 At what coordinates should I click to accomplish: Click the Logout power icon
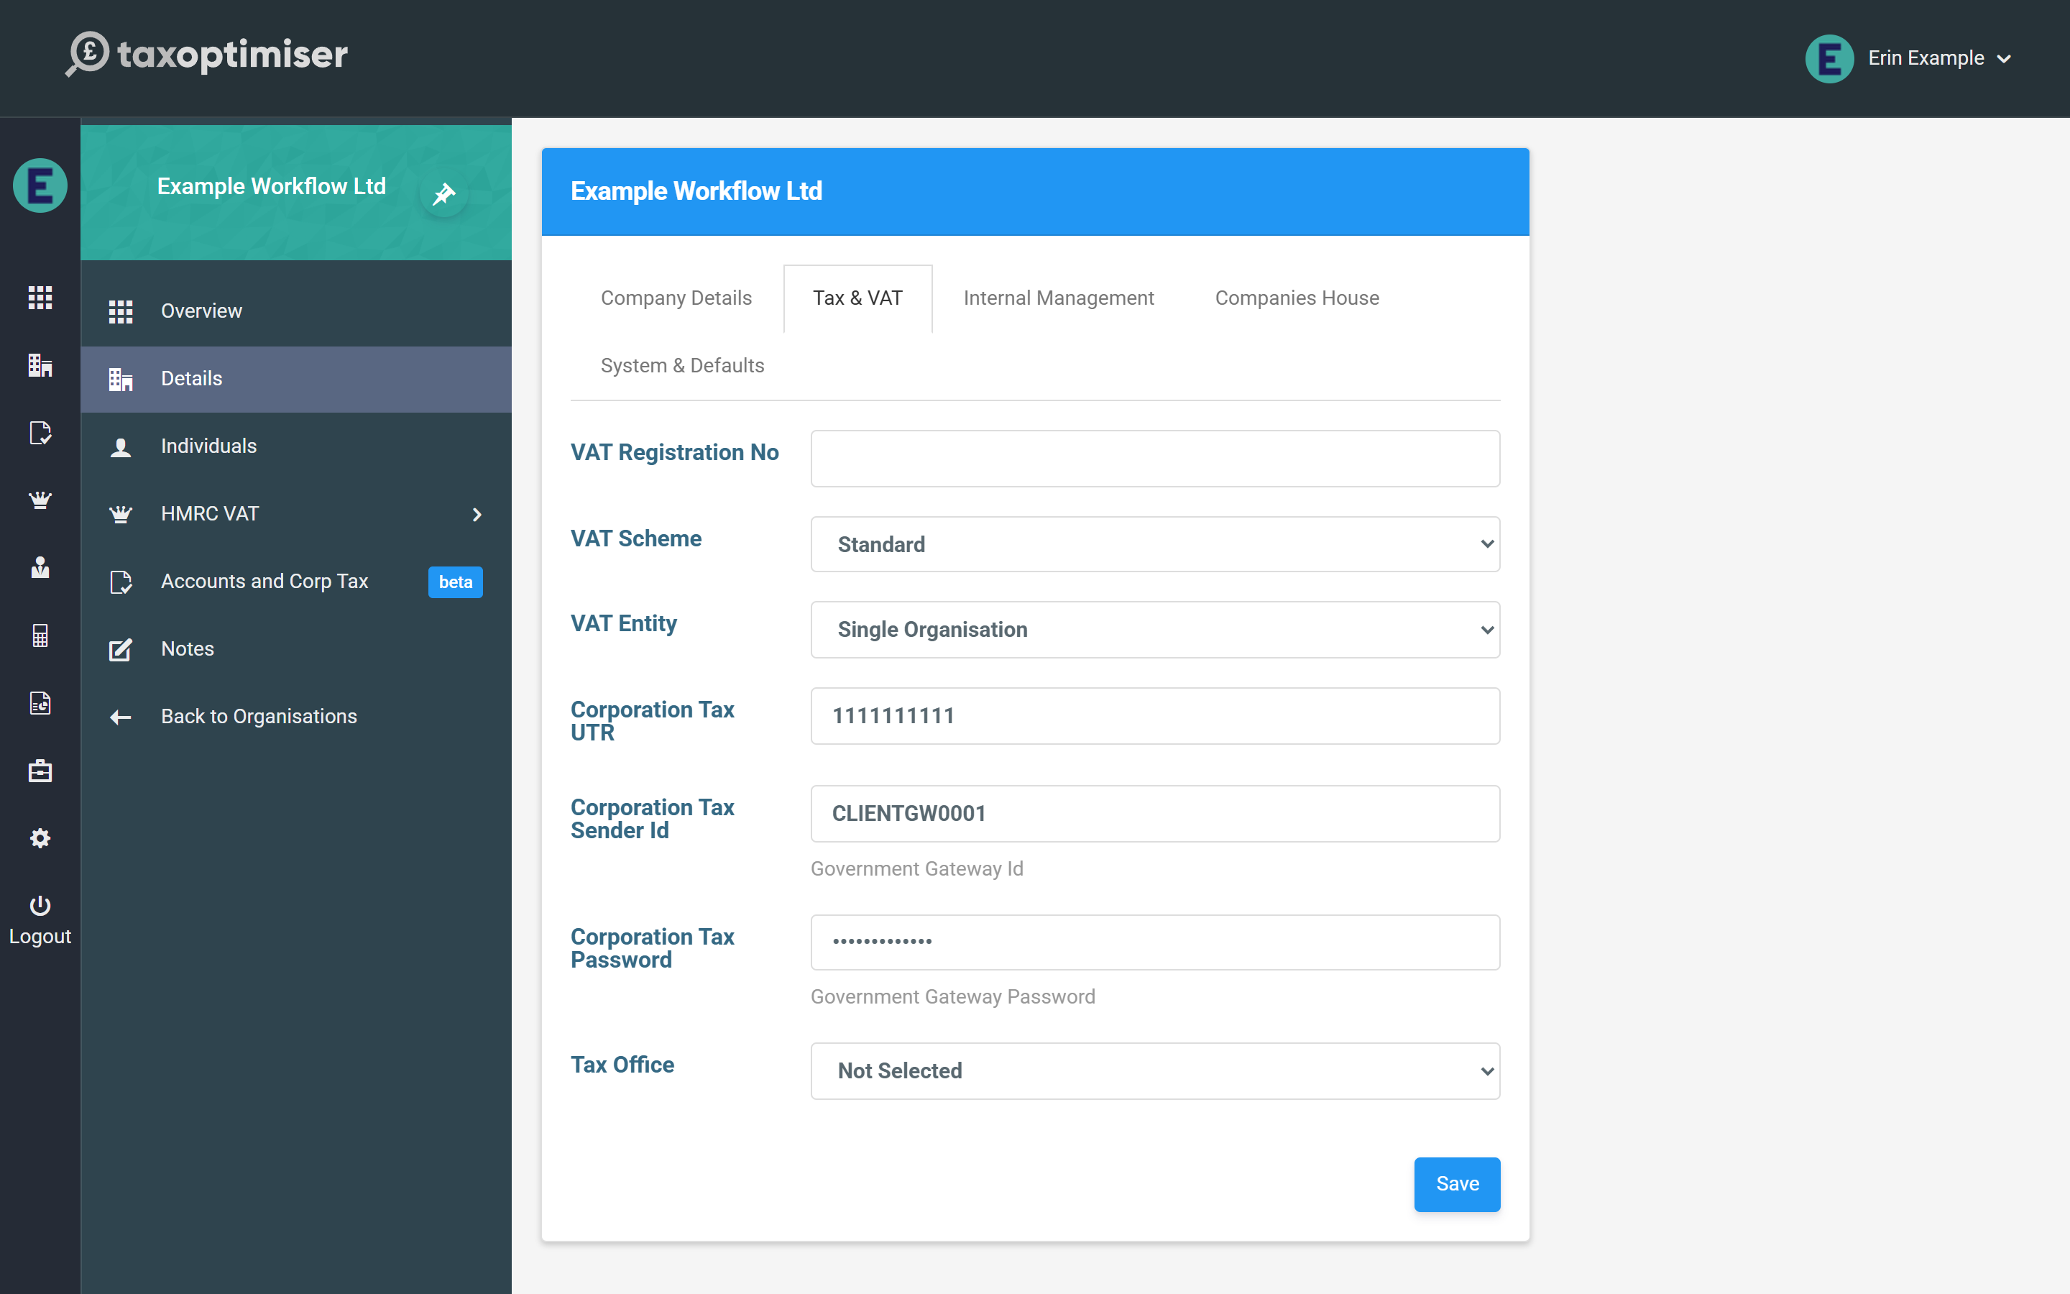pyautogui.click(x=40, y=904)
